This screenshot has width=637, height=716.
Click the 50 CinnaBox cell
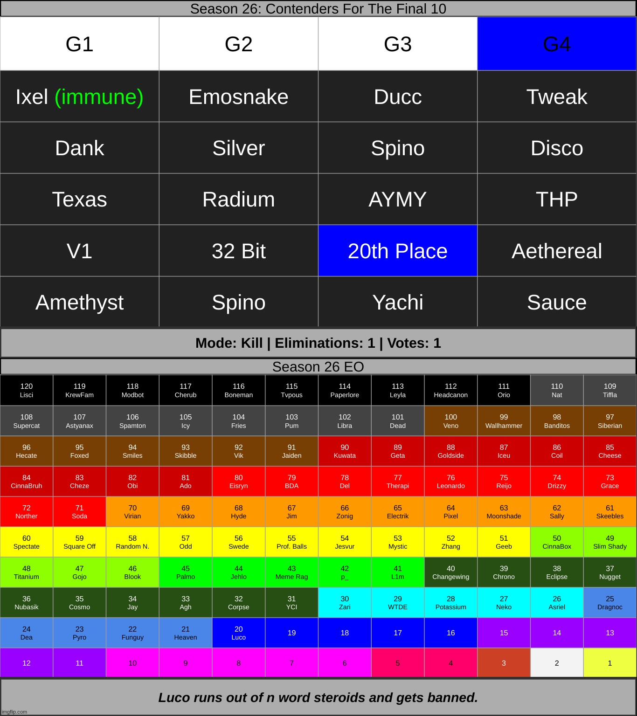click(x=557, y=542)
